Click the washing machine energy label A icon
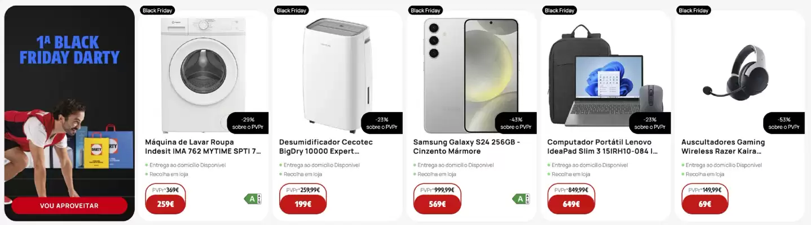 (253, 199)
